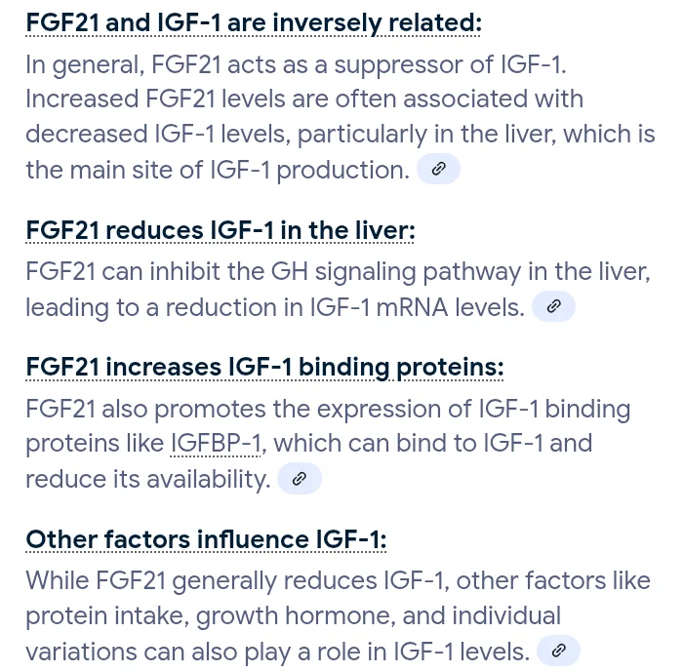
Task: Click 'Other factors influence IGF-1' heading
Action: pos(206,539)
